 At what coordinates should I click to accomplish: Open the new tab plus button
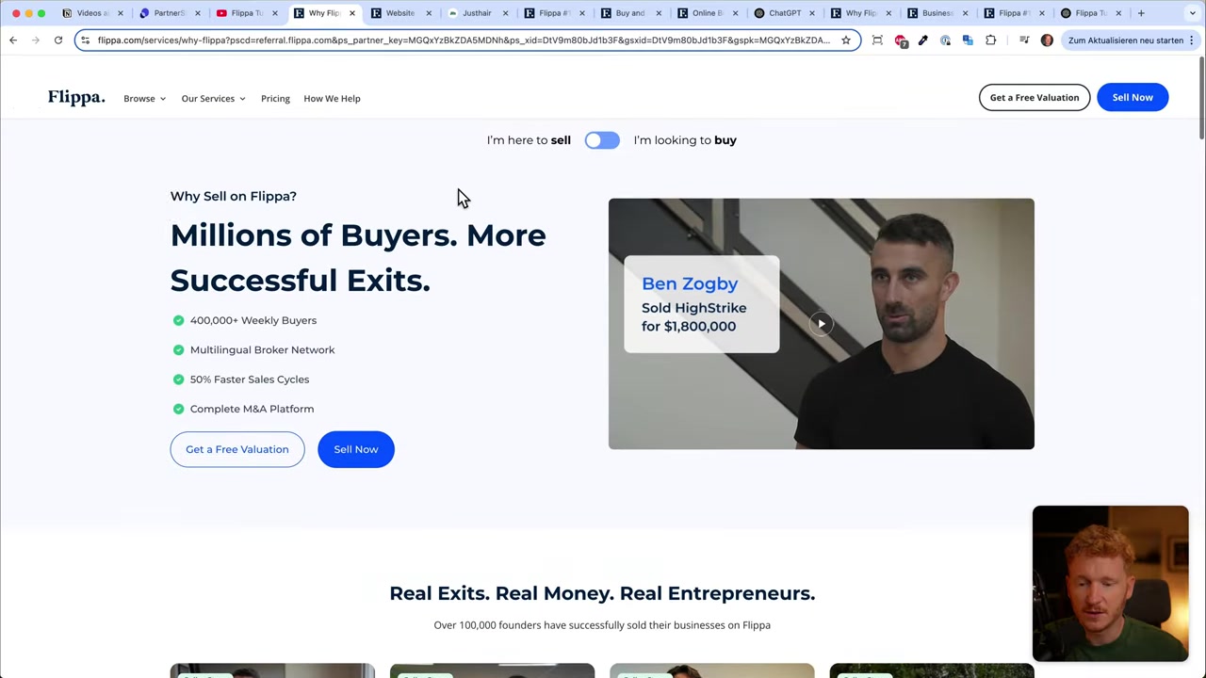(x=1141, y=13)
